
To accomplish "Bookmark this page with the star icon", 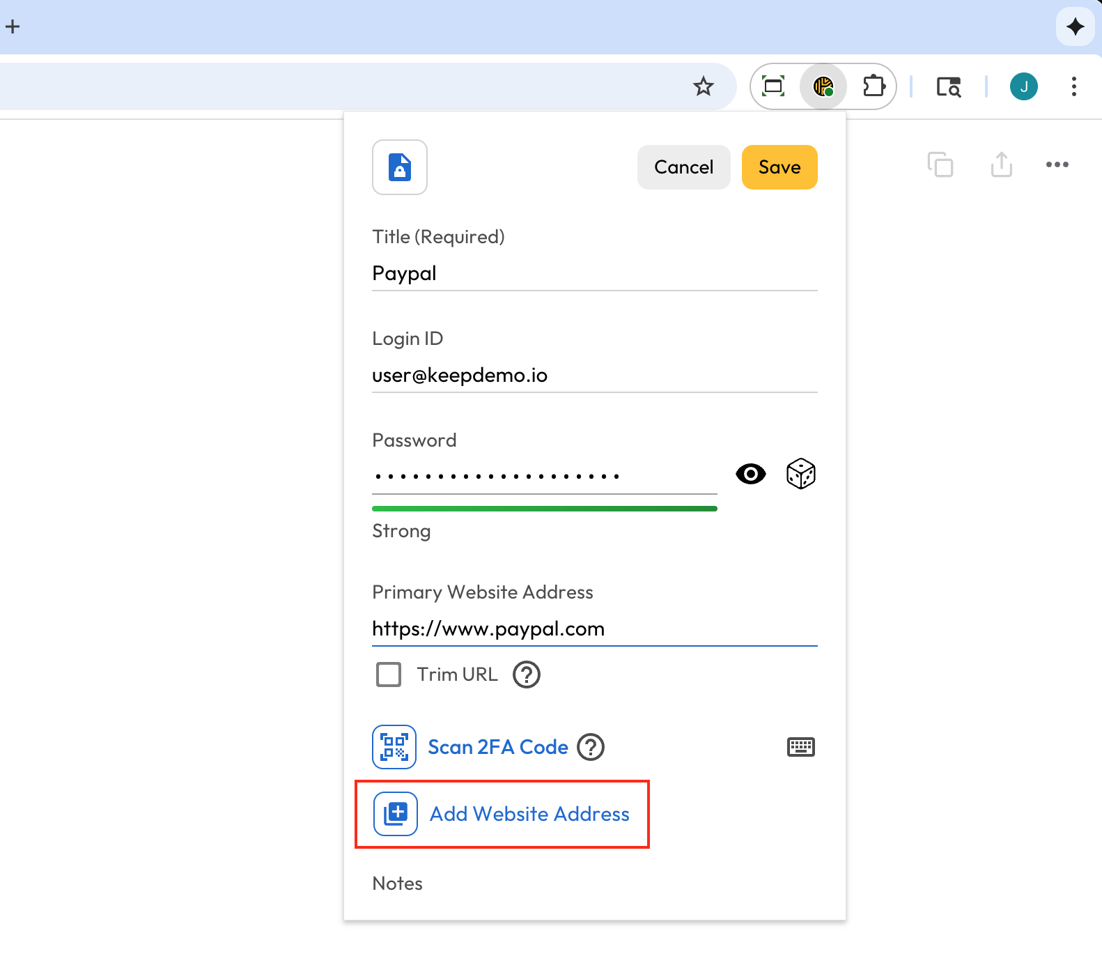I will click(x=704, y=86).
